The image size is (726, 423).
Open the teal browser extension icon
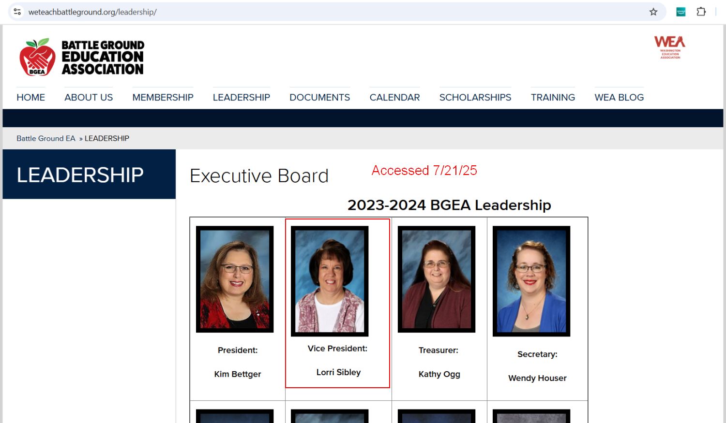(681, 12)
